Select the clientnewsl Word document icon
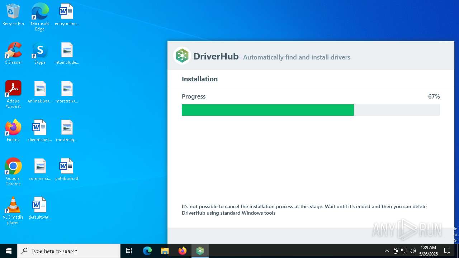Viewport: 459px width, 258px height. pos(40,131)
